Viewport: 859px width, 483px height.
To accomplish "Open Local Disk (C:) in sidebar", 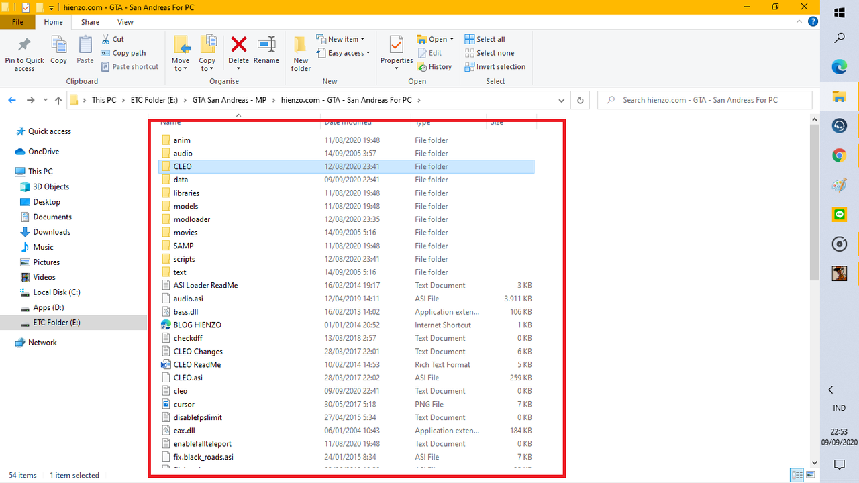I will pos(56,292).
